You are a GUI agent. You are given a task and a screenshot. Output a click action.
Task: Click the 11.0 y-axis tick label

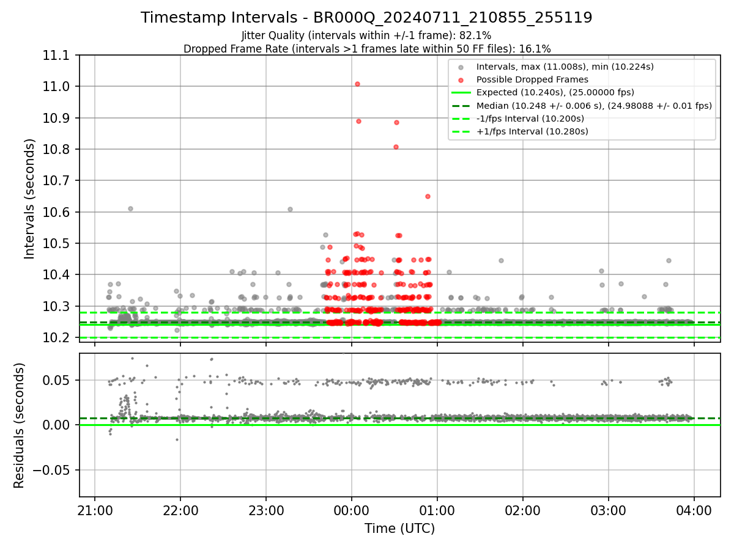(57, 87)
